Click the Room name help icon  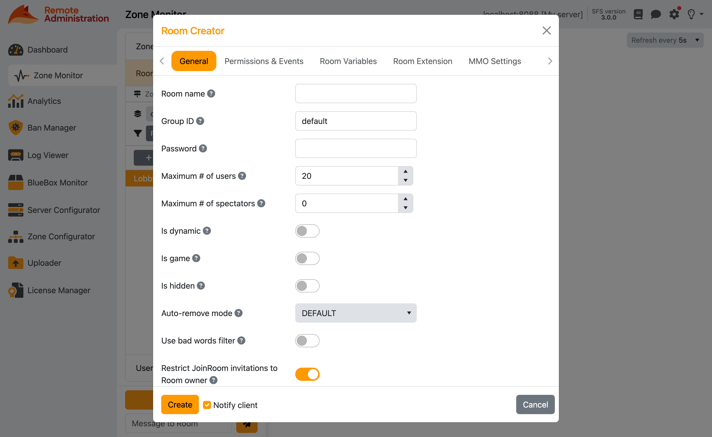pos(211,94)
